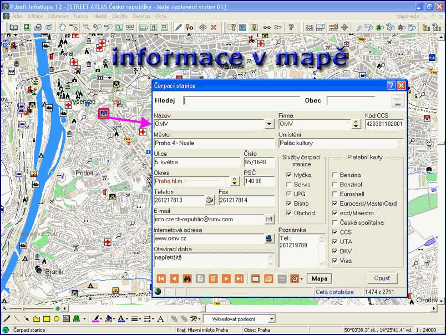The image size is (446, 335).
Task: Click the printer icon in the main toolbar
Action: (38, 27)
